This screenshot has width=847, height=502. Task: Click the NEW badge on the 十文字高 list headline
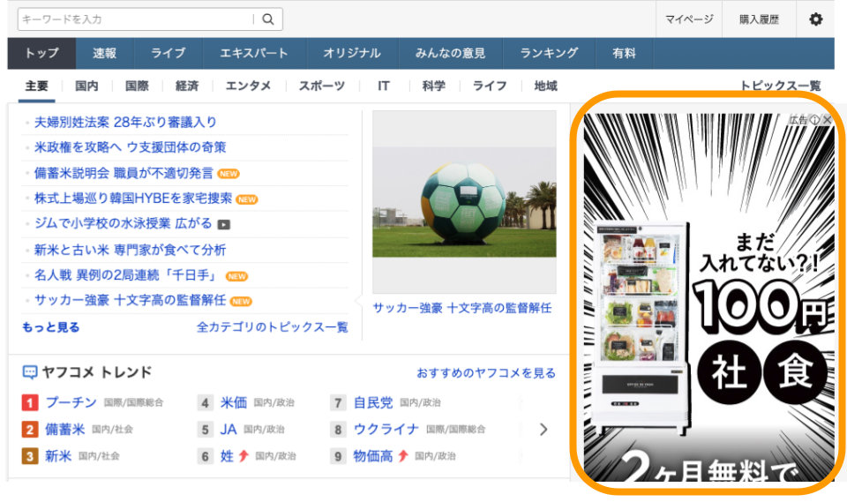click(241, 302)
